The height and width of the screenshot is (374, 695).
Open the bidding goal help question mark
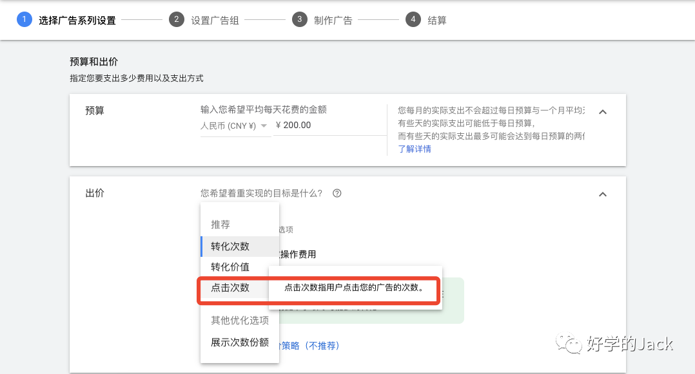[x=337, y=193]
